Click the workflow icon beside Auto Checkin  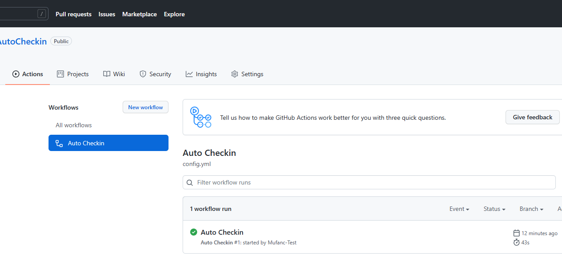pyautogui.click(x=59, y=143)
